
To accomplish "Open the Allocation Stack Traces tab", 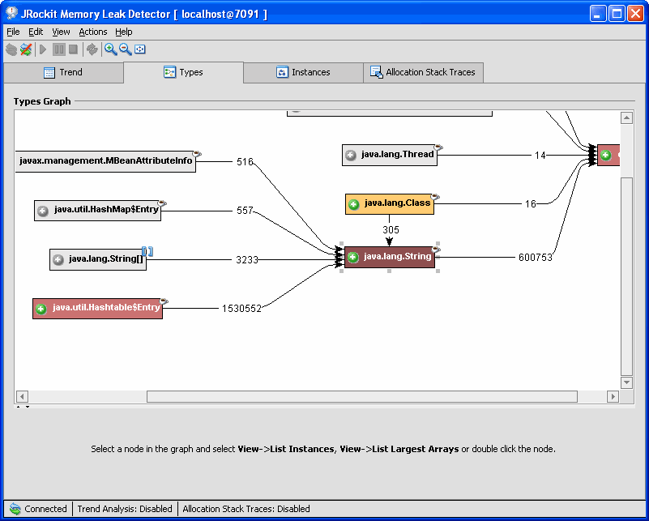I will pyautogui.click(x=423, y=73).
